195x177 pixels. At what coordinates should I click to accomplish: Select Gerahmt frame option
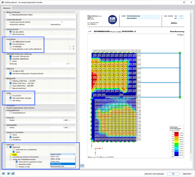click(x=11, y=137)
